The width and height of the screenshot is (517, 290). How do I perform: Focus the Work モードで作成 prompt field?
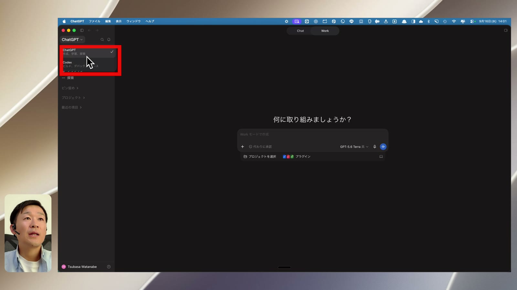[313, 134]
